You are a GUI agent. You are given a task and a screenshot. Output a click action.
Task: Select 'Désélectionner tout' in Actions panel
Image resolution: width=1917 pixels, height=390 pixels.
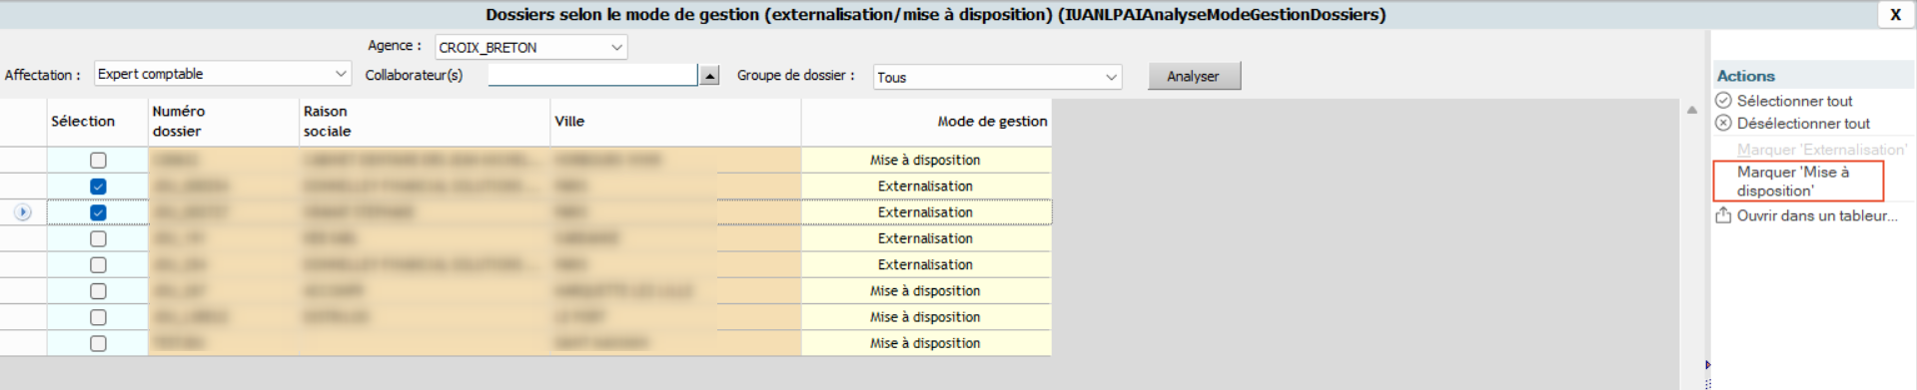click(x=1803, y=124)
